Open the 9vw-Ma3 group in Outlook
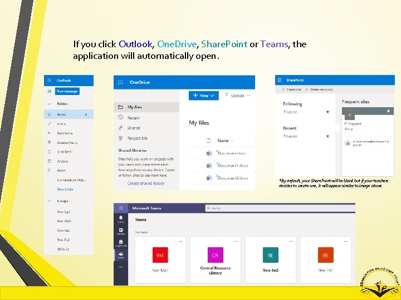The height and width of the screenshot is (300, 401). point(64,221)
